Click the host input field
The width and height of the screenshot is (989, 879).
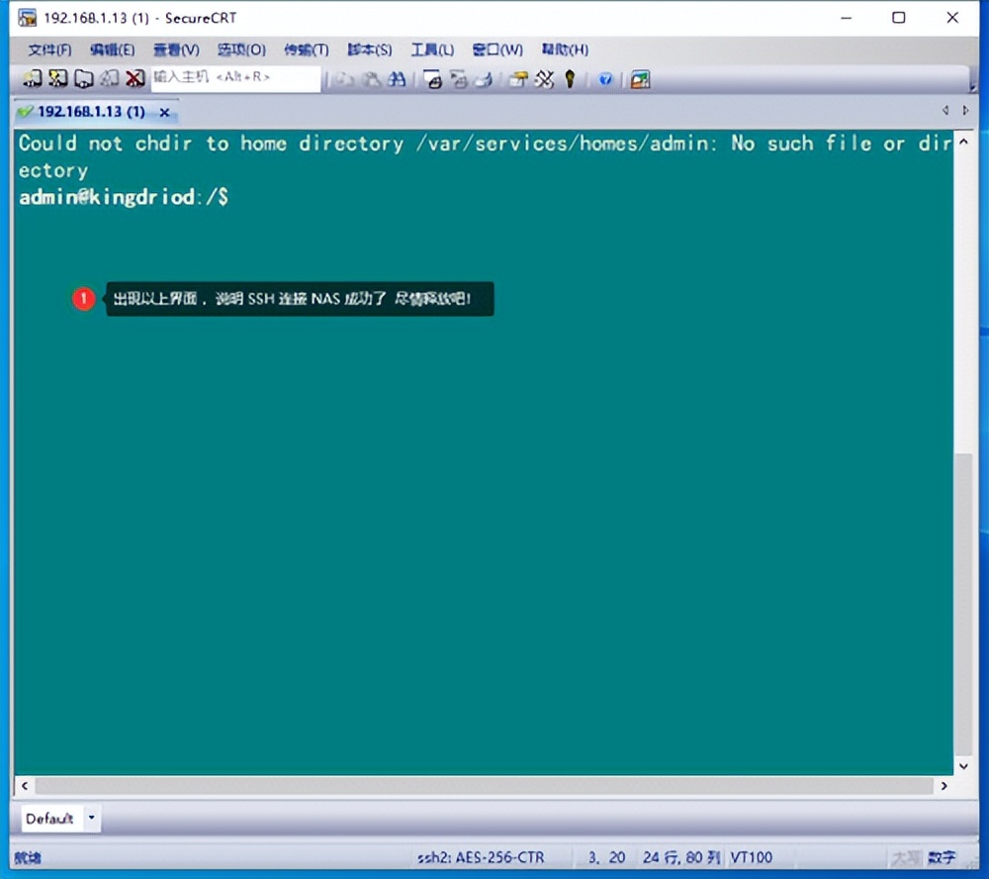point(236,79)
